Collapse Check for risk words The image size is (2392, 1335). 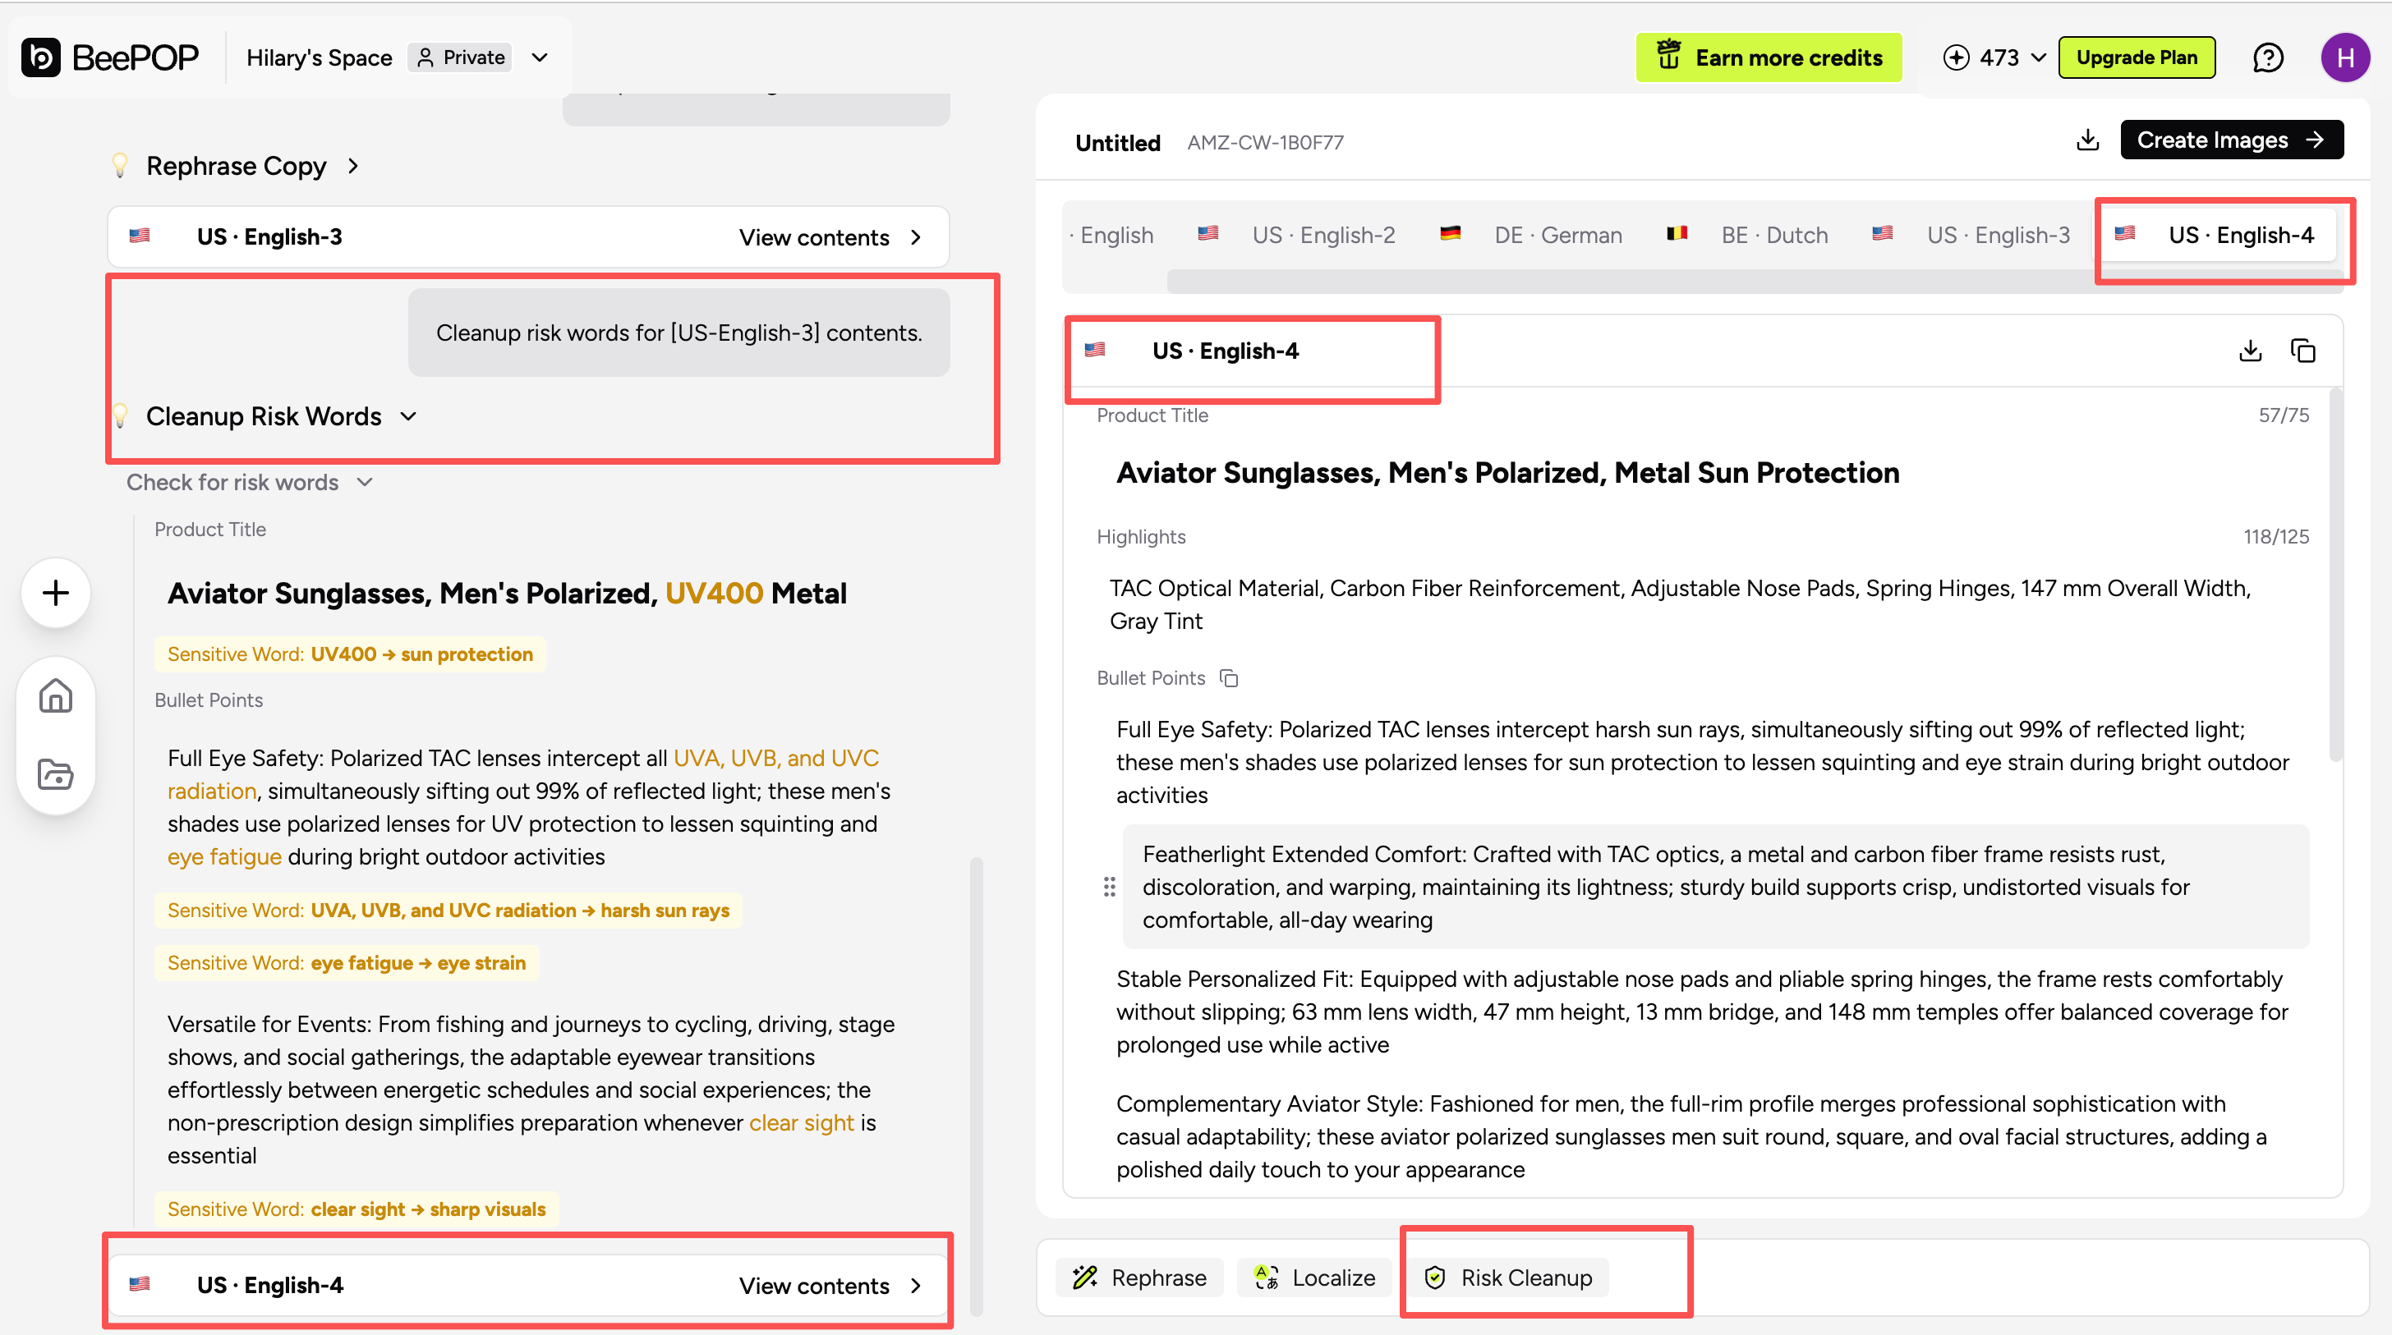365,482
